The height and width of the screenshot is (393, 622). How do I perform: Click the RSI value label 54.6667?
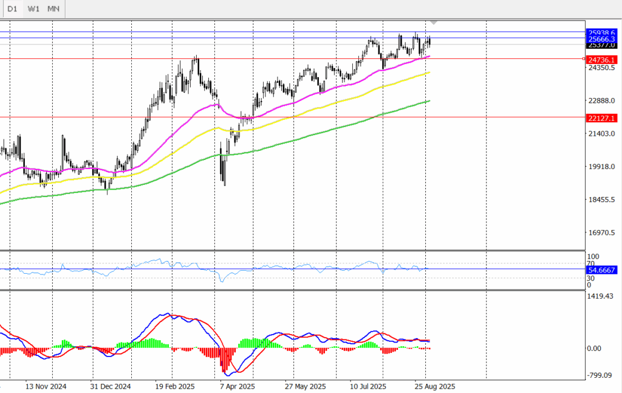tap(602, 269)
